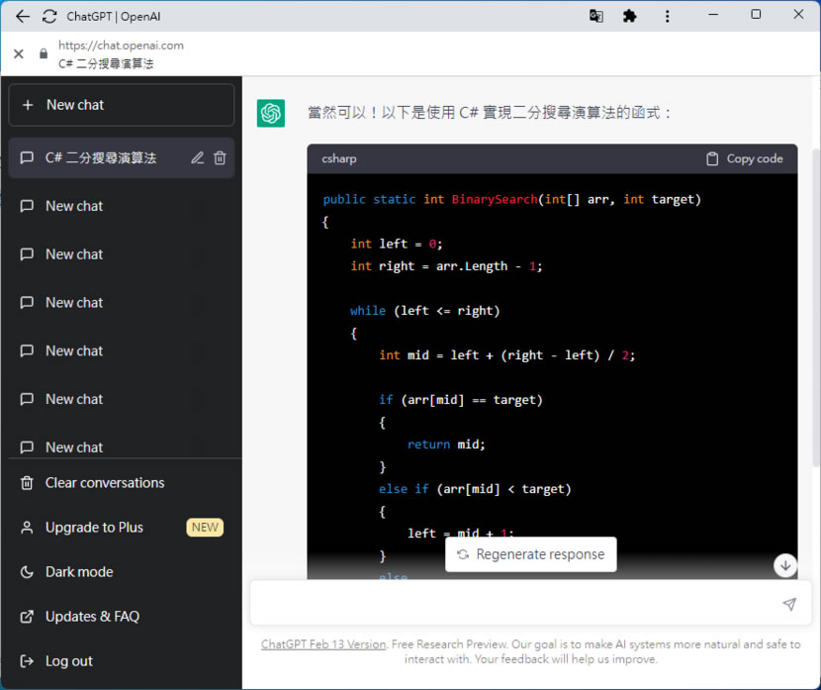Image resolution: width=821 pixels, height=690 pixels.
Task: Delete the C# 二分搜尋演算法 chat with trash icon
Action: 220,157
